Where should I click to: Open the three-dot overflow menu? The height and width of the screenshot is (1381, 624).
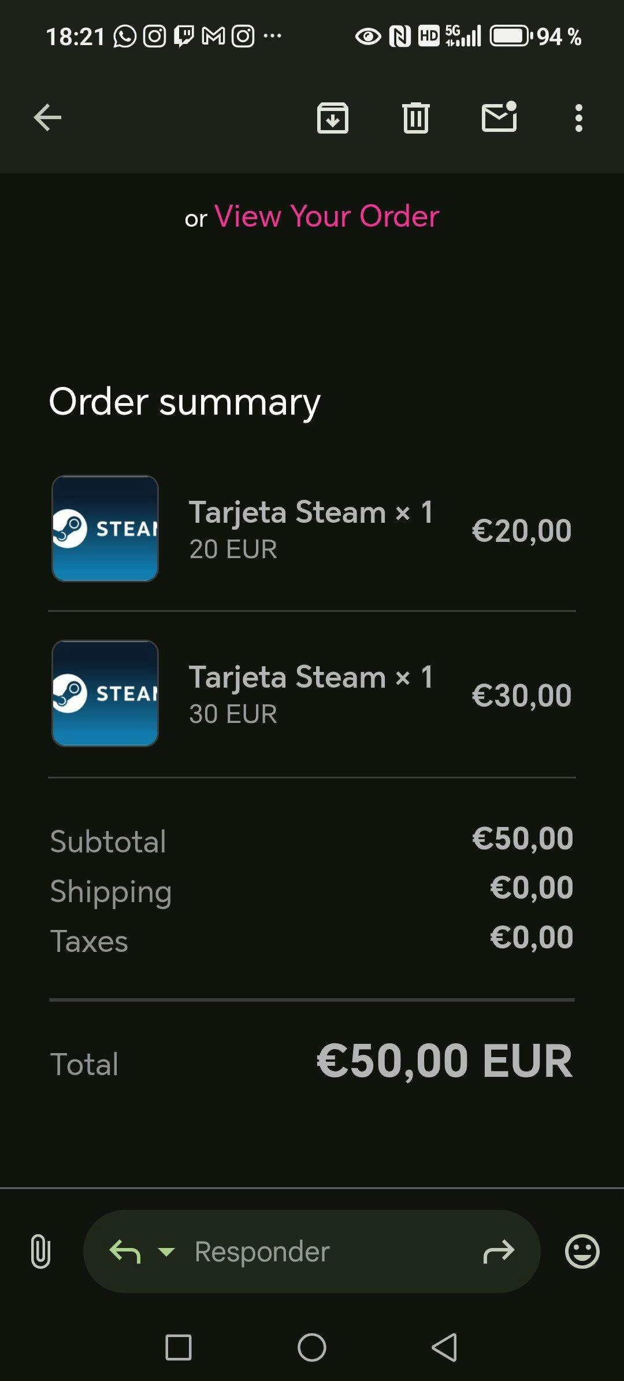(578, 118)
